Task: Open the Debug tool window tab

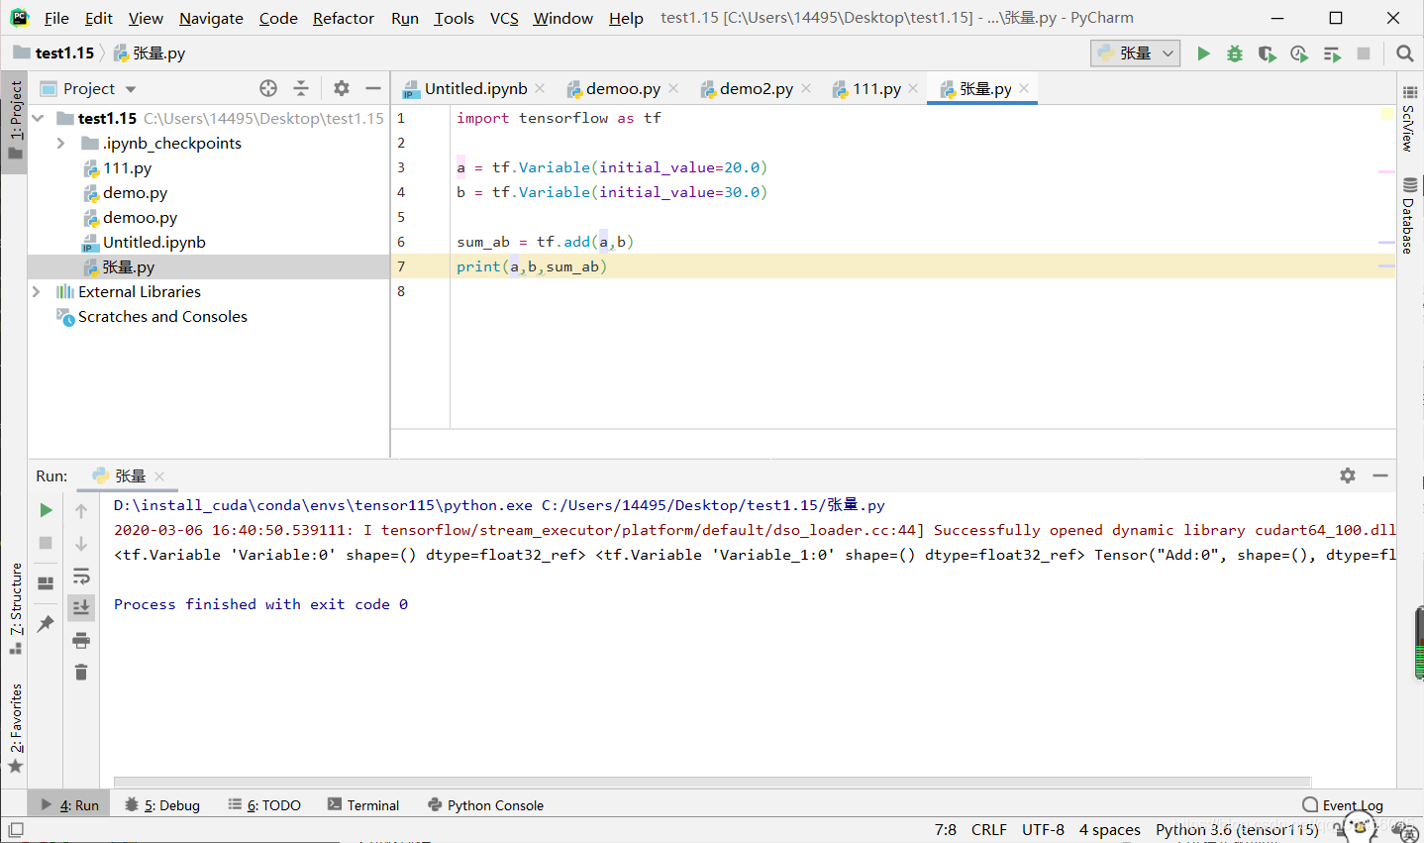Action: tap(163, 805)
